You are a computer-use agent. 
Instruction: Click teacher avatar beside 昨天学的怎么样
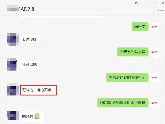pos(155,52)
